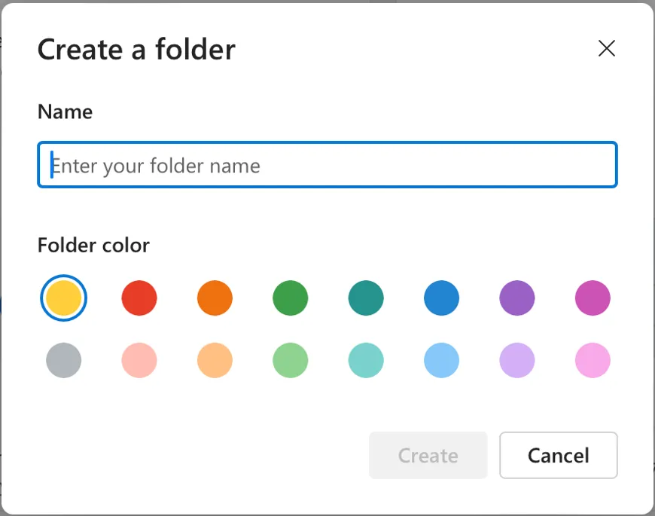
Task: Select the light teal folder color
Action: point(366,361)
